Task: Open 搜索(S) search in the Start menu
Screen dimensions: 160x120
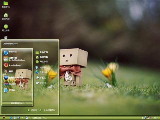Action: (x=40, y=78)
